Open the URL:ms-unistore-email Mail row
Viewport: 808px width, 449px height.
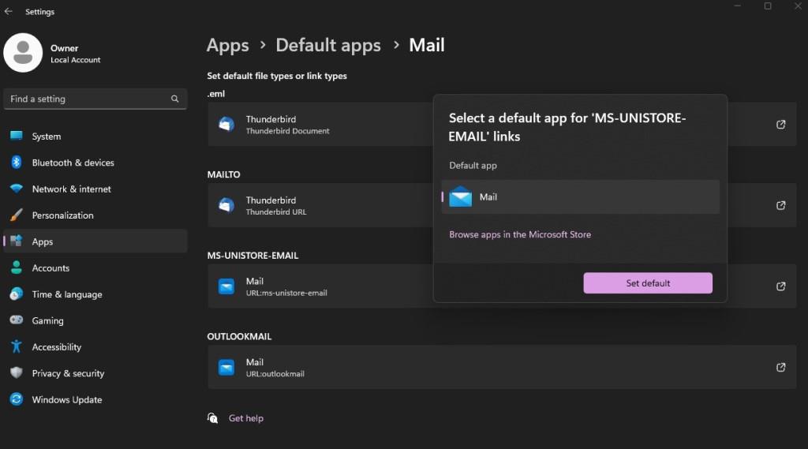[x=502, y=286]
